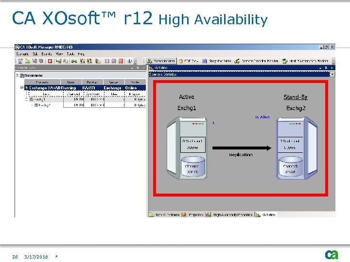
Task: Collapse the Exchg1 host node
Action: tap(27, 99)
